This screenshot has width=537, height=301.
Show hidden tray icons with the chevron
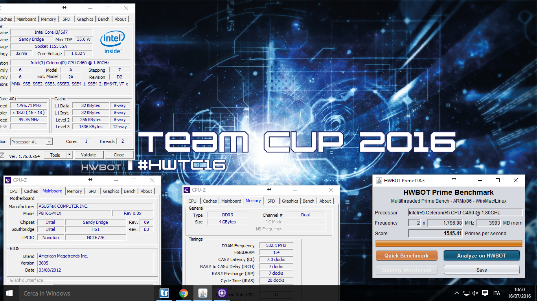[x=457, y=293]
